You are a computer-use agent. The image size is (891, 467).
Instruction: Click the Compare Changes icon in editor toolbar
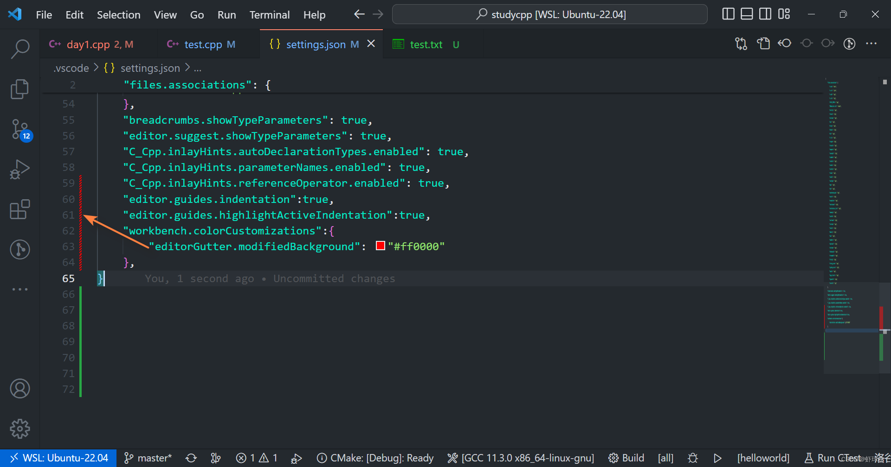tap(741, 44)
